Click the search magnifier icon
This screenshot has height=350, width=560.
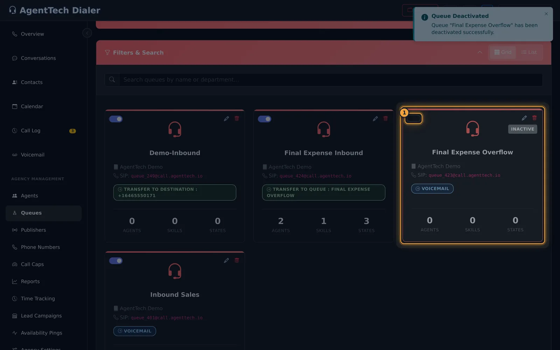click(x=112, y=80)
